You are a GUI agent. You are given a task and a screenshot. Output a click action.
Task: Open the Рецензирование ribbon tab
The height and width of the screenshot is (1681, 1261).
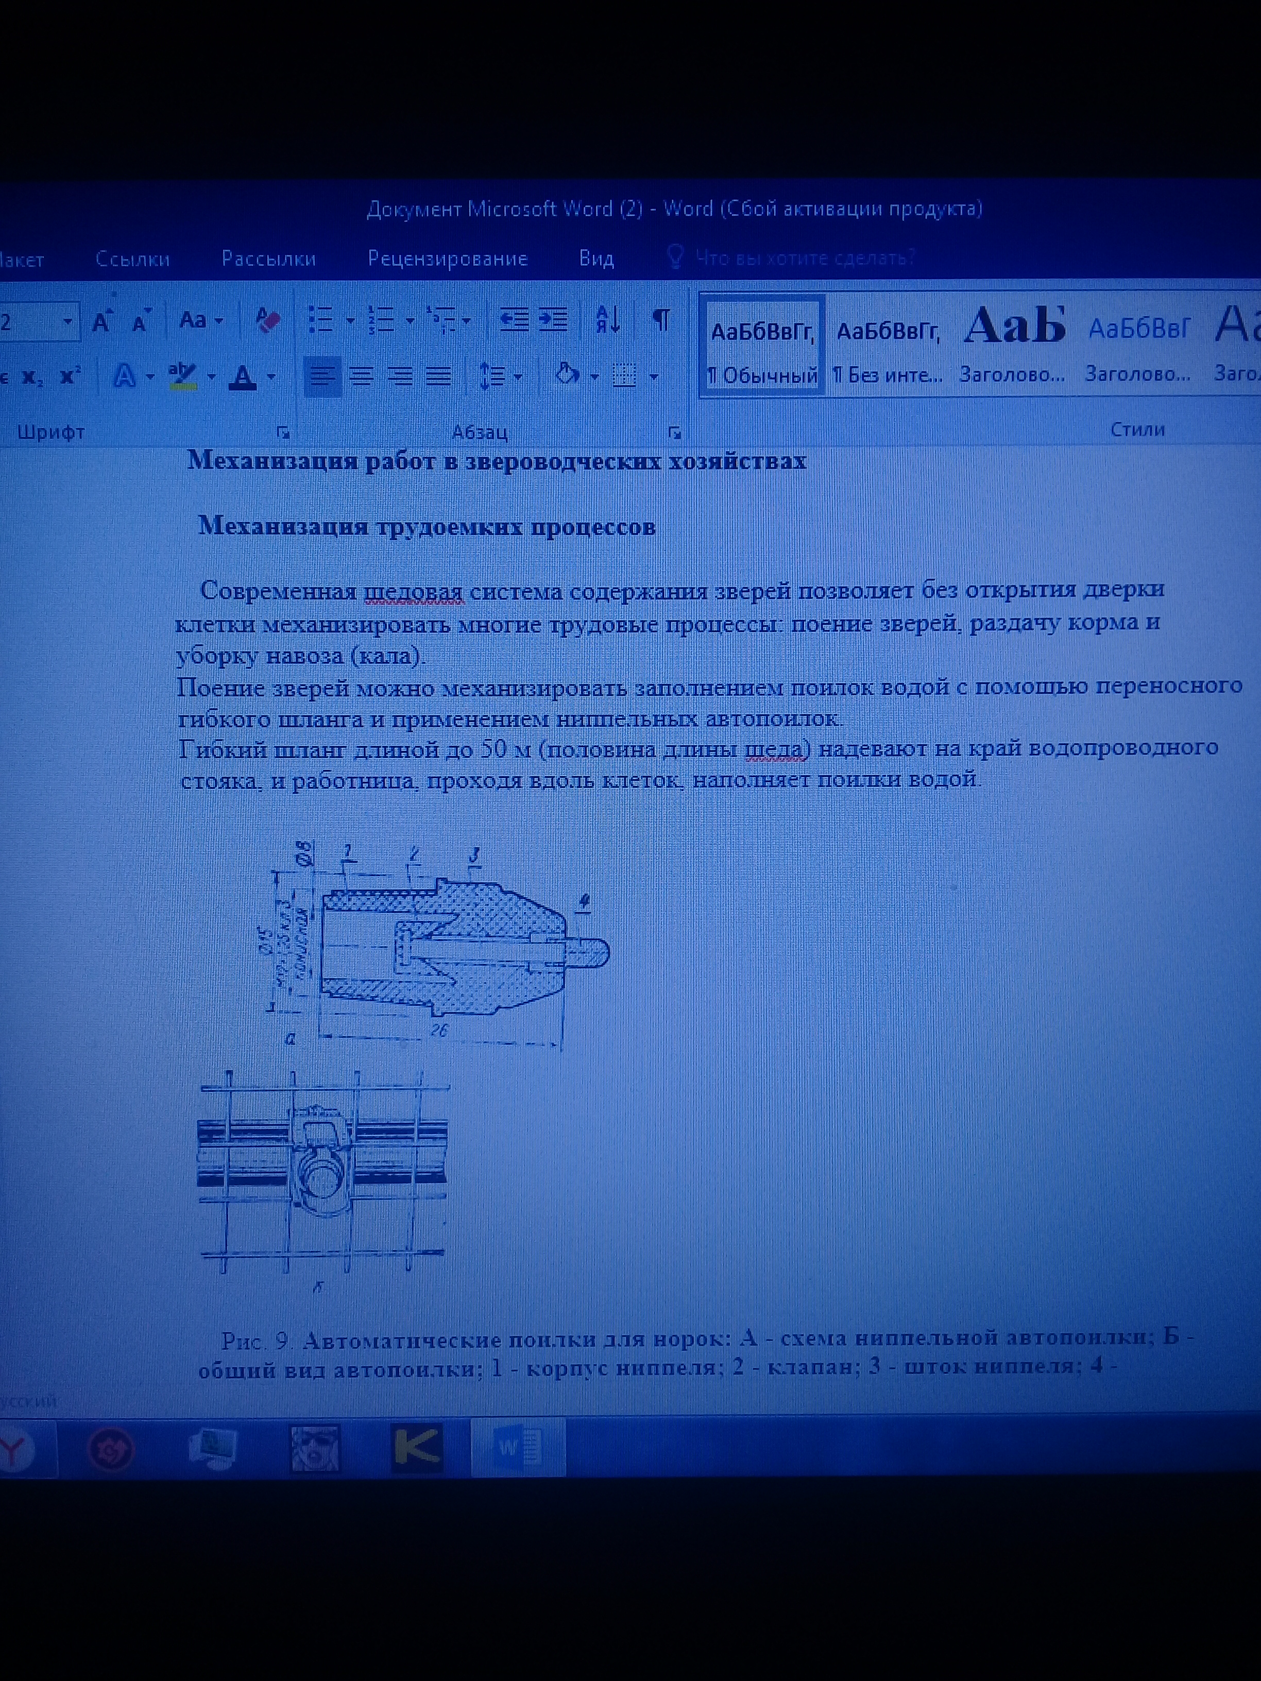pos(448,259)
